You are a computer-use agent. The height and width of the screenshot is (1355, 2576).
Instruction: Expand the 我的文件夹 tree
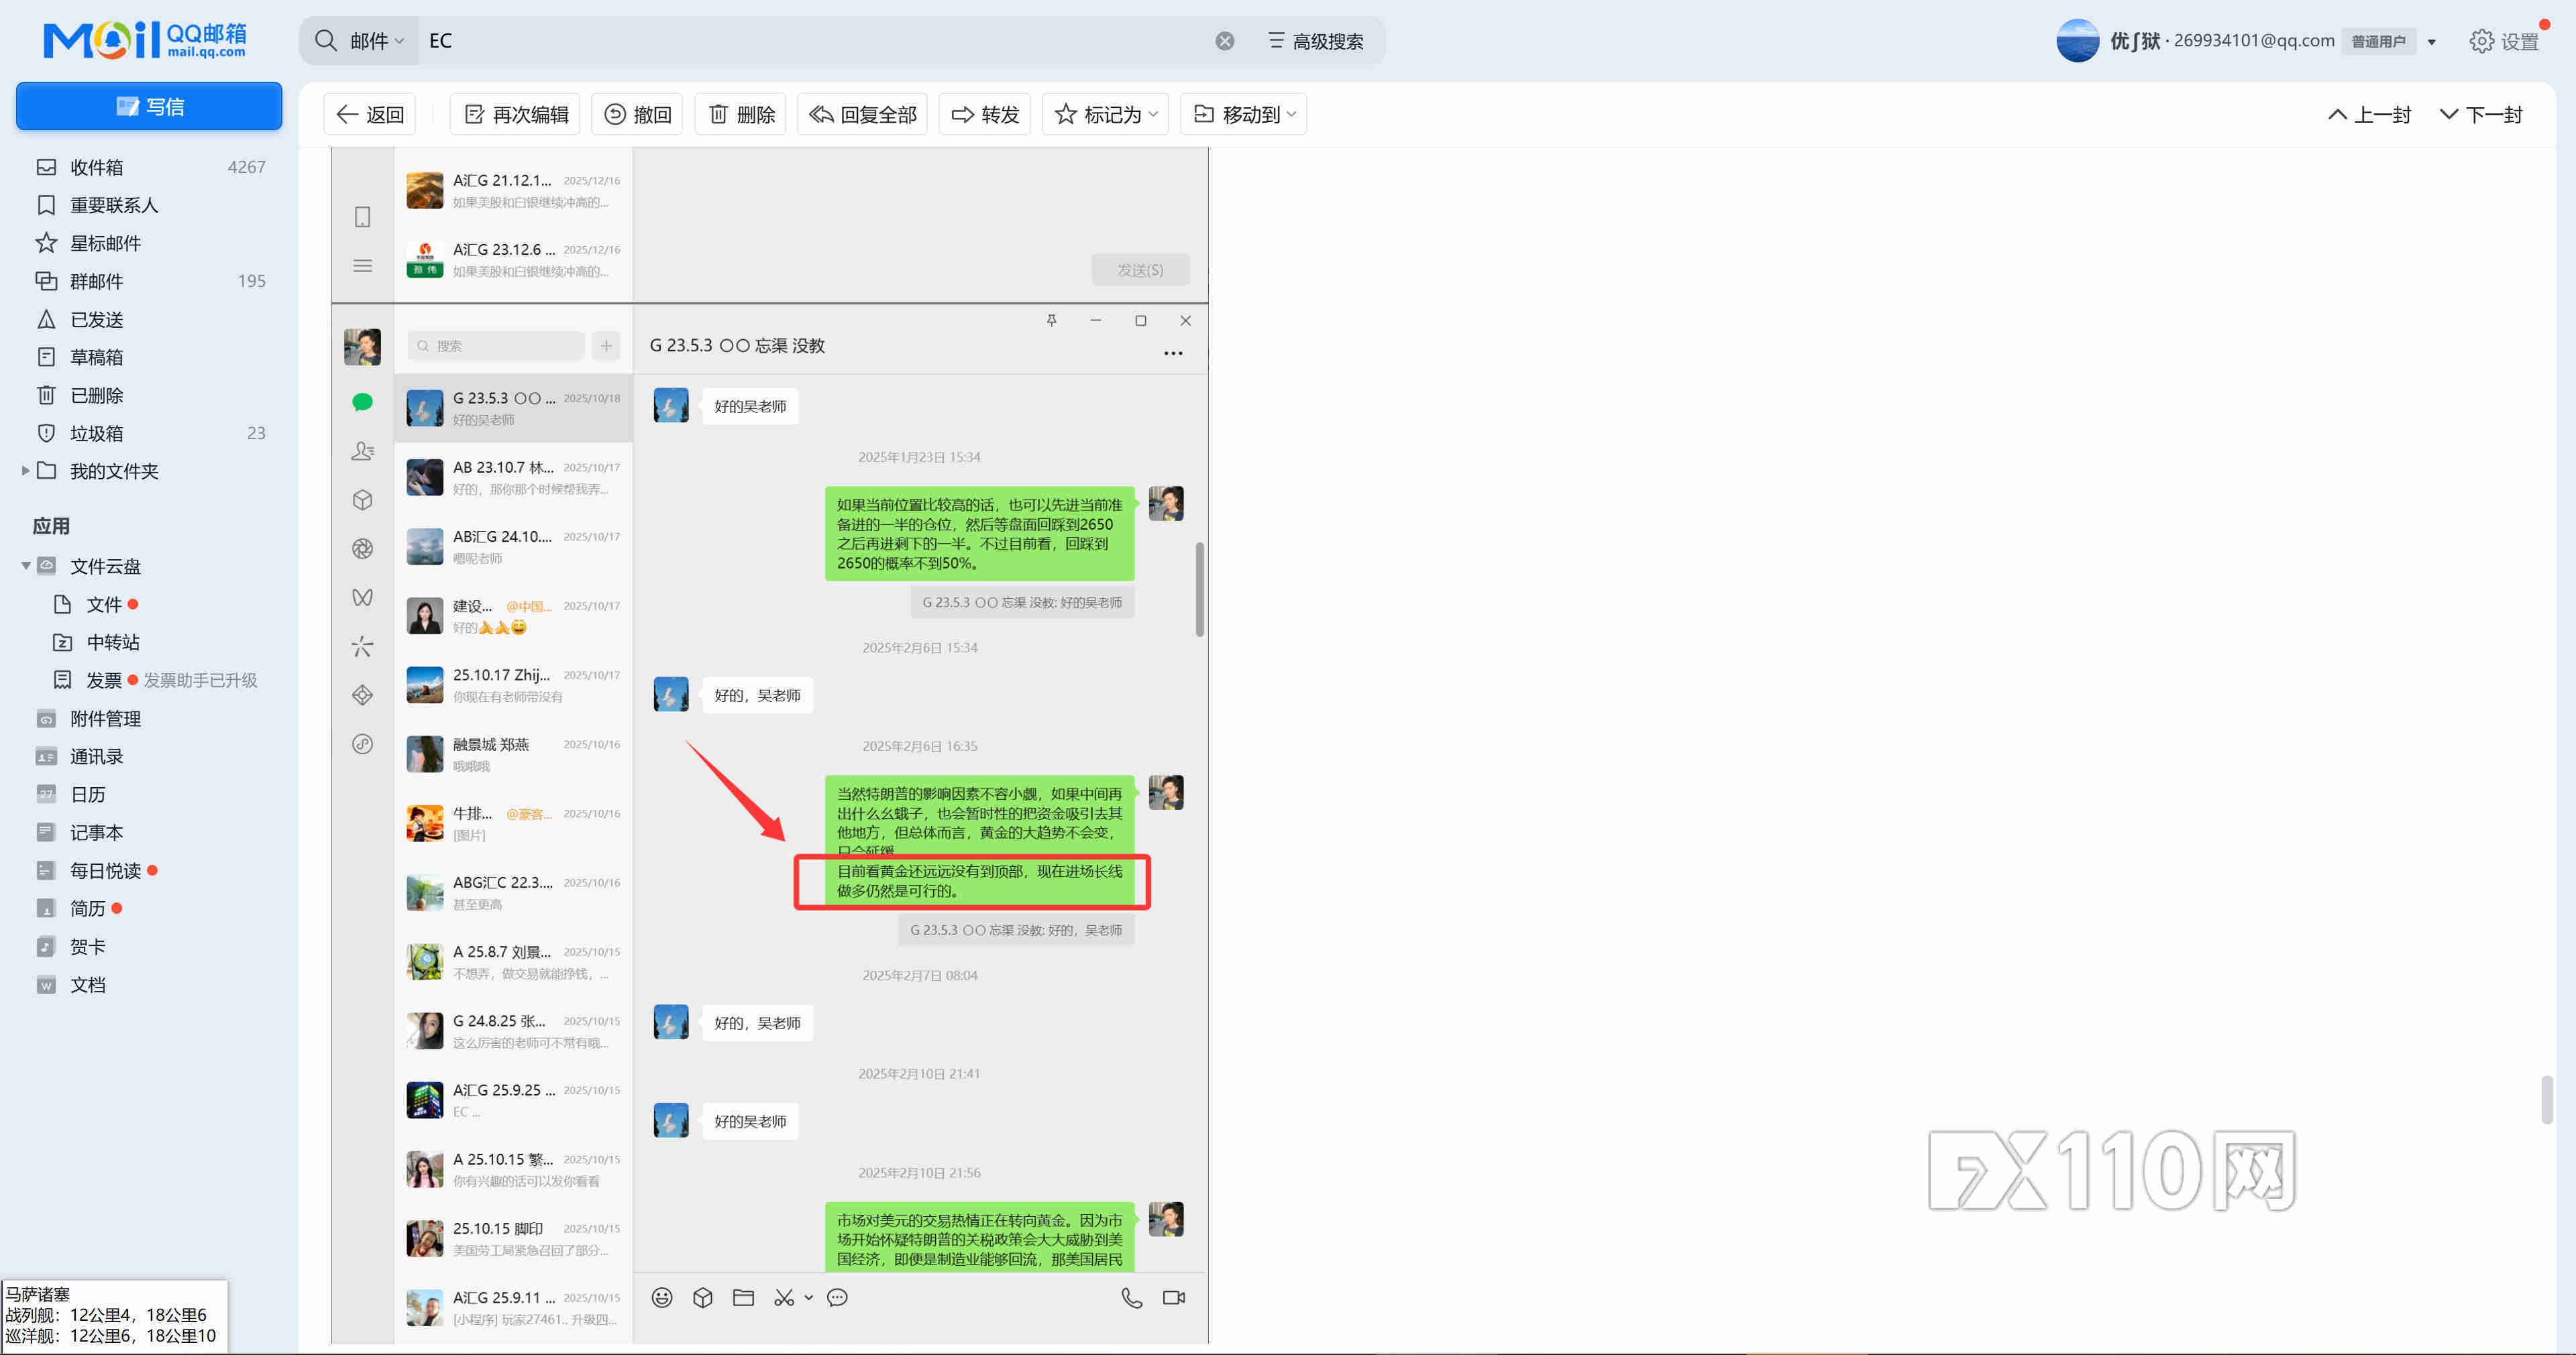pos(25,471)
